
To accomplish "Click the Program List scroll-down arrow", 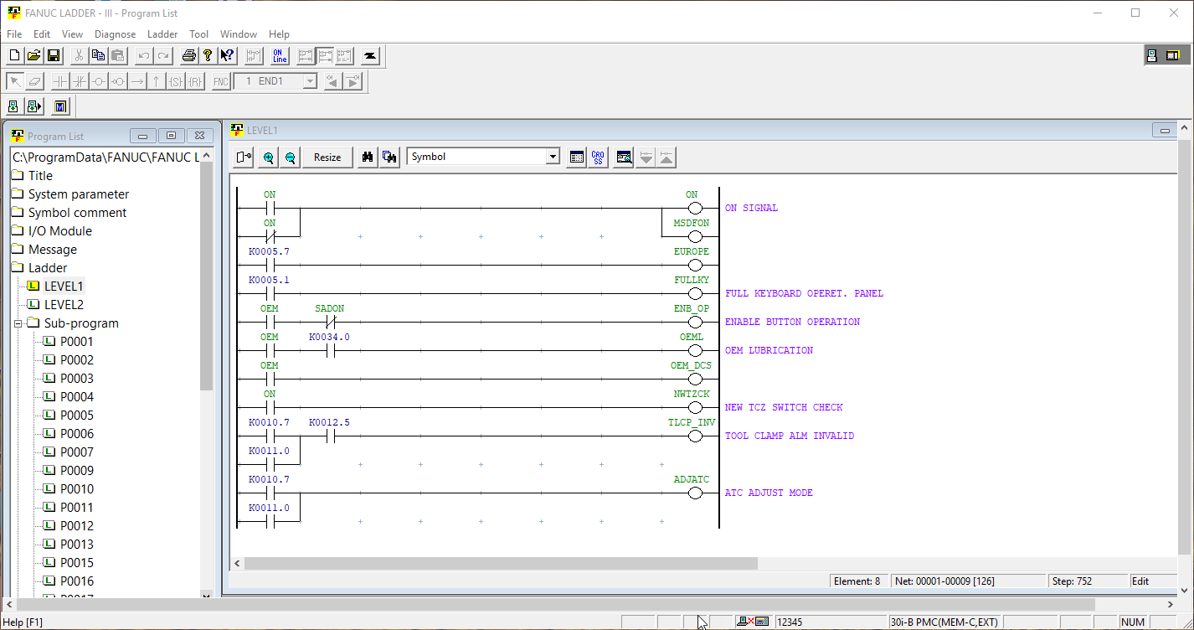I will click(207, 594).
